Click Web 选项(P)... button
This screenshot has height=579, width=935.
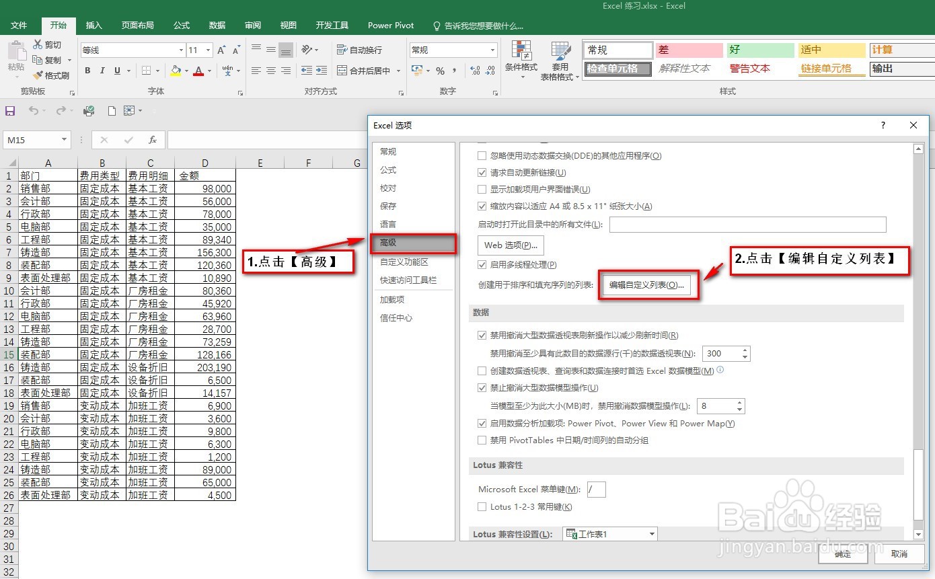pos(511,245)
